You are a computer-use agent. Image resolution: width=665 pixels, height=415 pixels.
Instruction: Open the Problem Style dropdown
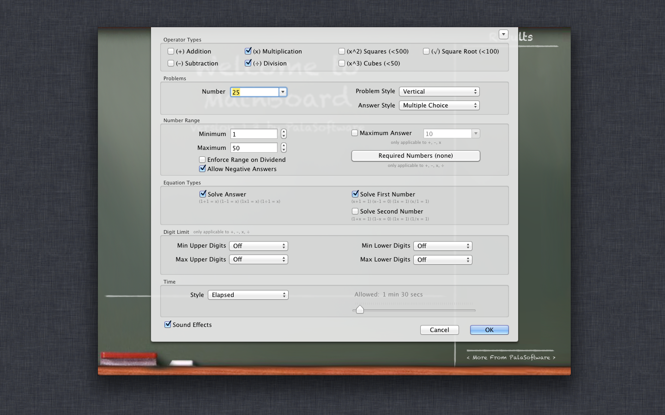coord(439,91)
